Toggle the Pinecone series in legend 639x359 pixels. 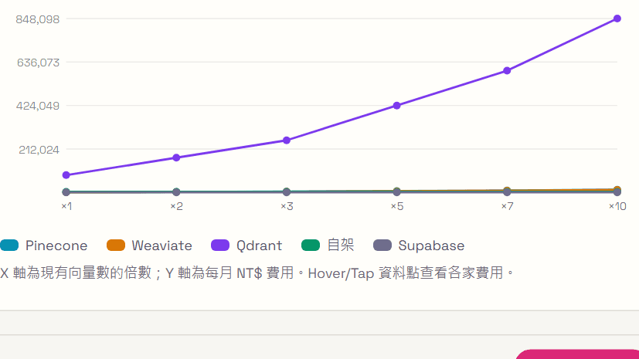click(44, 246)
